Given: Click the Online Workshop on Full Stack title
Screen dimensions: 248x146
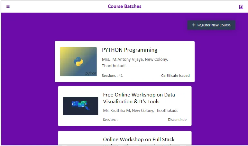Looking at the screenshot, I should pyautogui.click(x=139, y=141).
